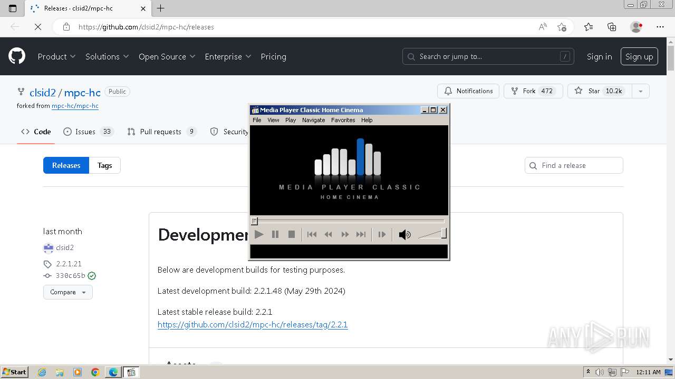Image resolution: width=675 pixels, height=379 pixels.
Task: Open the browser Collections icon
Action: pos(612,27)
